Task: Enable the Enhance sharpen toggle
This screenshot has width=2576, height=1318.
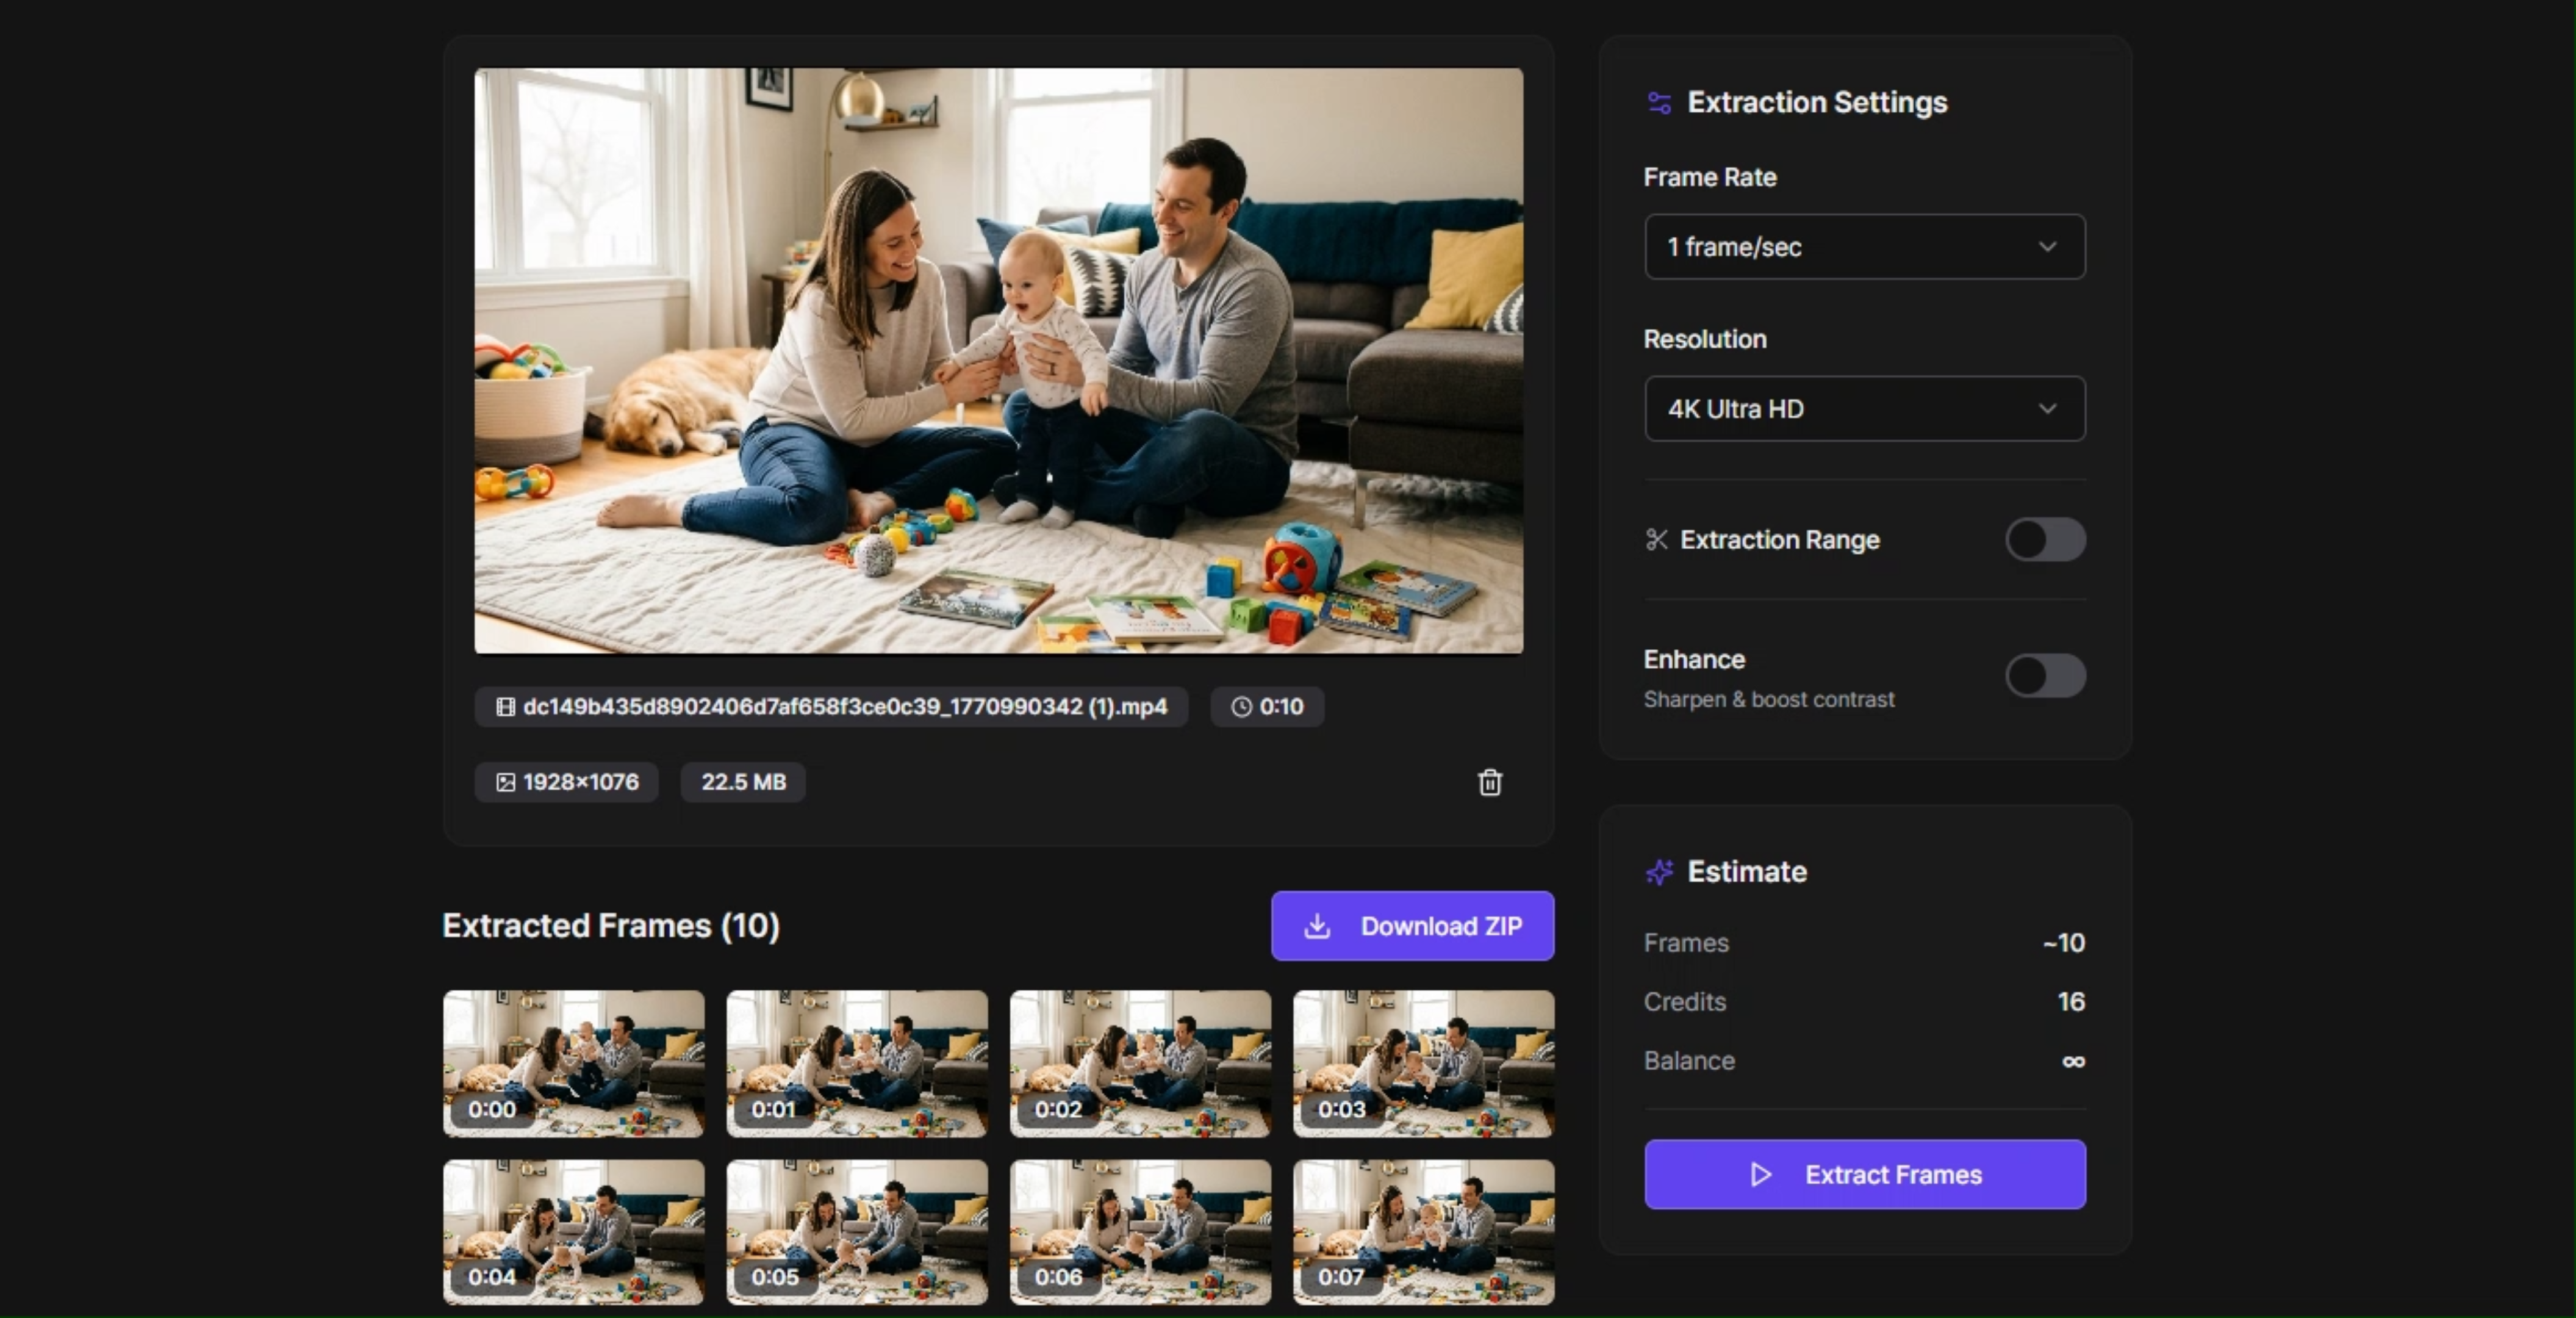Action: point(2044,677)
